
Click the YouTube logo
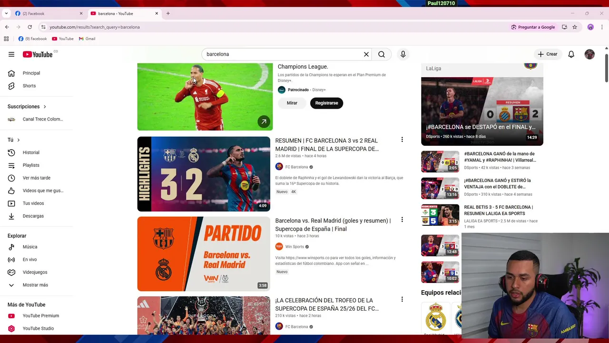tap(38, 54)
